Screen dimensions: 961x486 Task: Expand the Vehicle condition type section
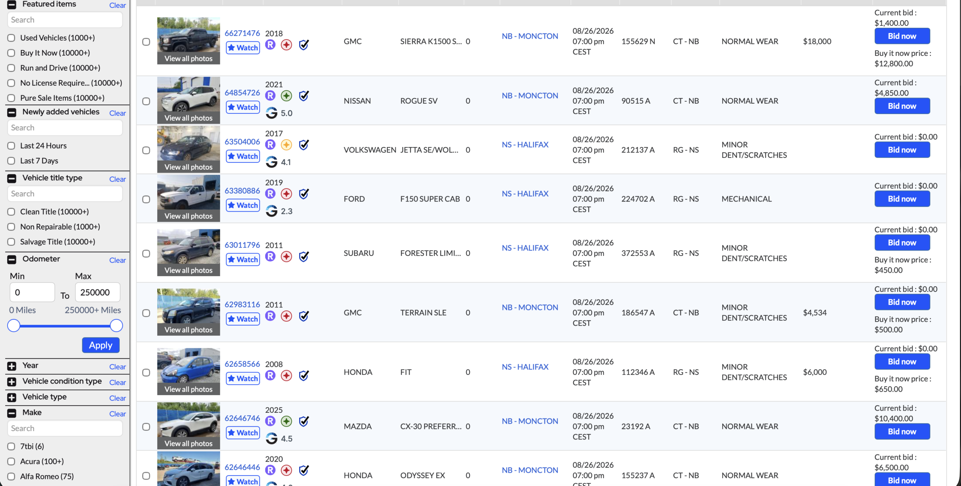tap(12, 382)
